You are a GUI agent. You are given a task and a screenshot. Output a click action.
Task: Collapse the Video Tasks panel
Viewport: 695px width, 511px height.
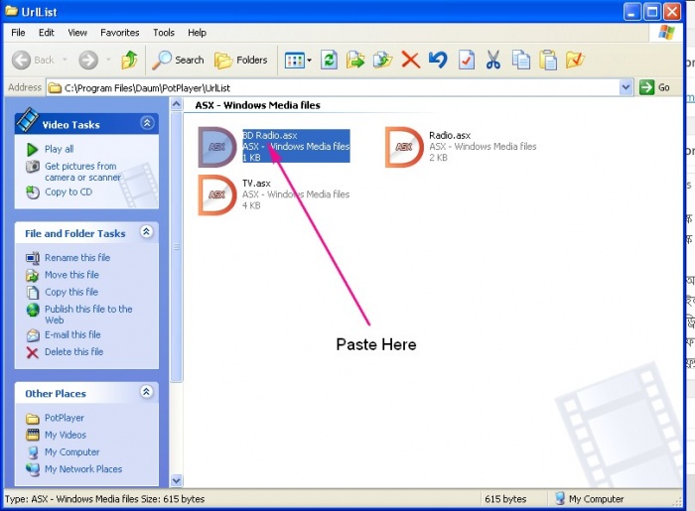[147, 123]
